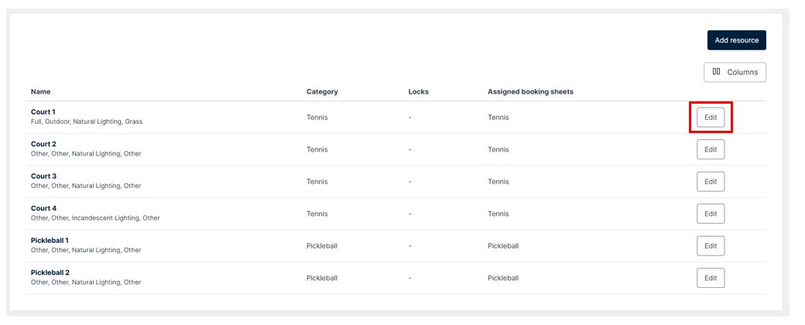Click the Locks column header
805x325 pixels.
(419, 92)
